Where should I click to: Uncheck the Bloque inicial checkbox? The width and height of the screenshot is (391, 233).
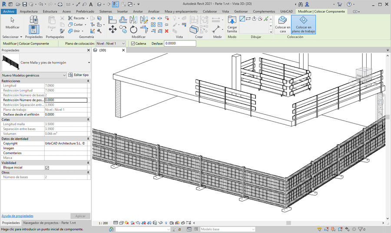tap(47, 168)
